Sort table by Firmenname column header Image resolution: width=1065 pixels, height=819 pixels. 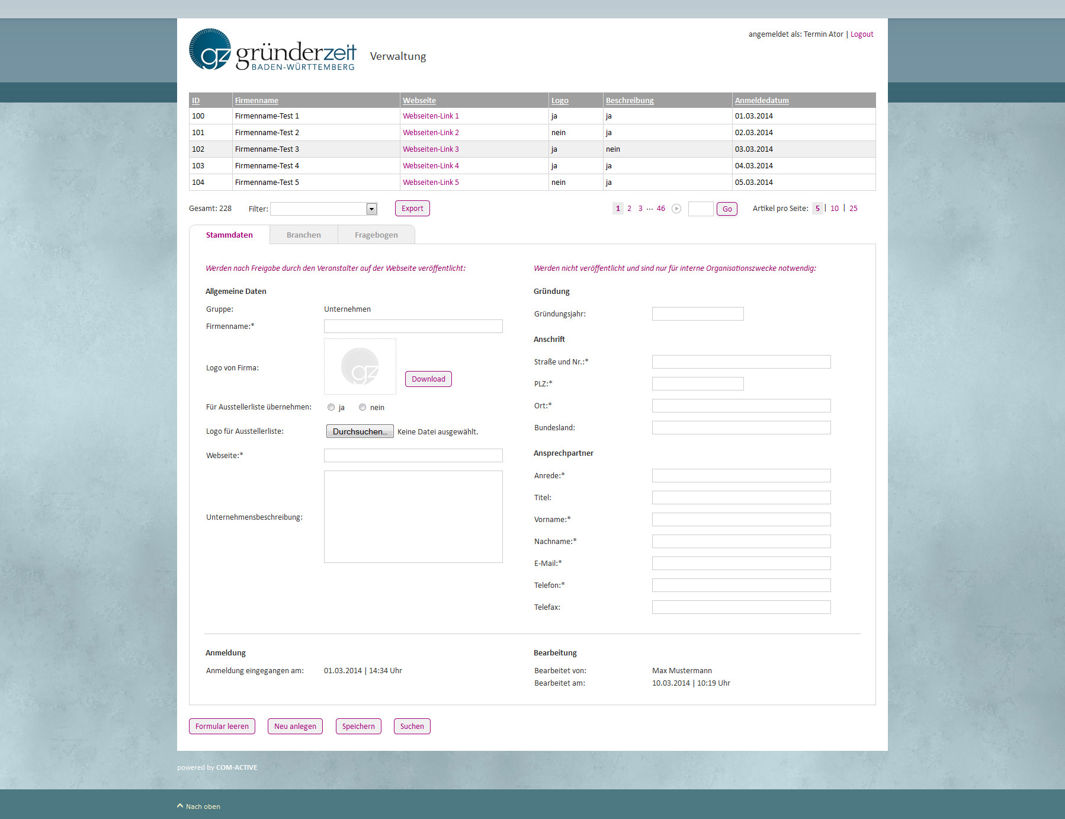tap(256, 101)
